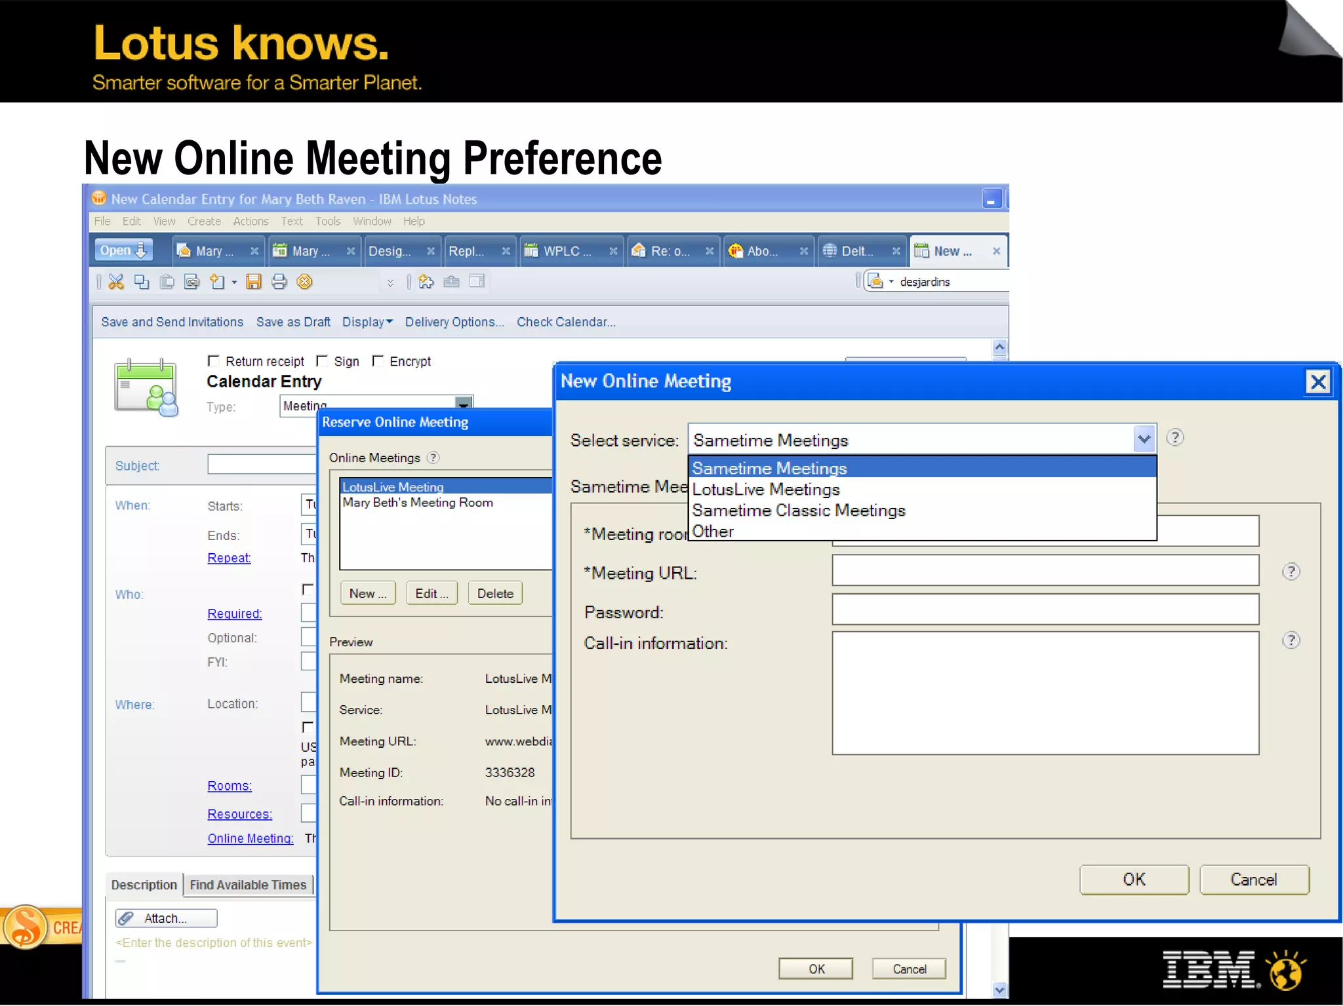Choose Other from service list
The image size is (1343, 1006).
click(x=922, y=532)
